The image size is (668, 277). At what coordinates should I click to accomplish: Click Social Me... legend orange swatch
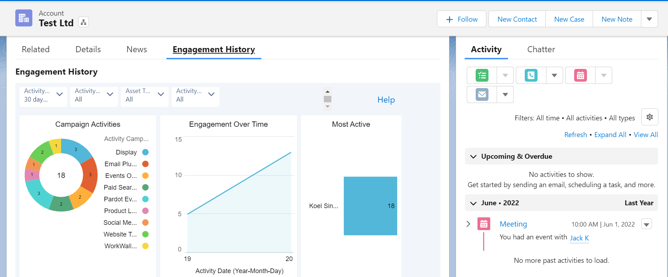click(145, 223)
